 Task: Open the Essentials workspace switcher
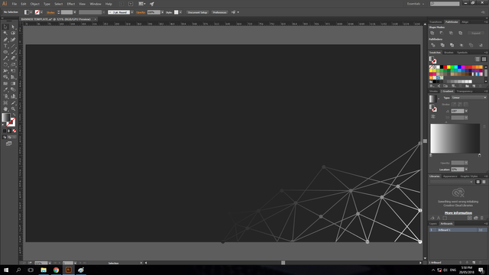click(x=416, y=4)
